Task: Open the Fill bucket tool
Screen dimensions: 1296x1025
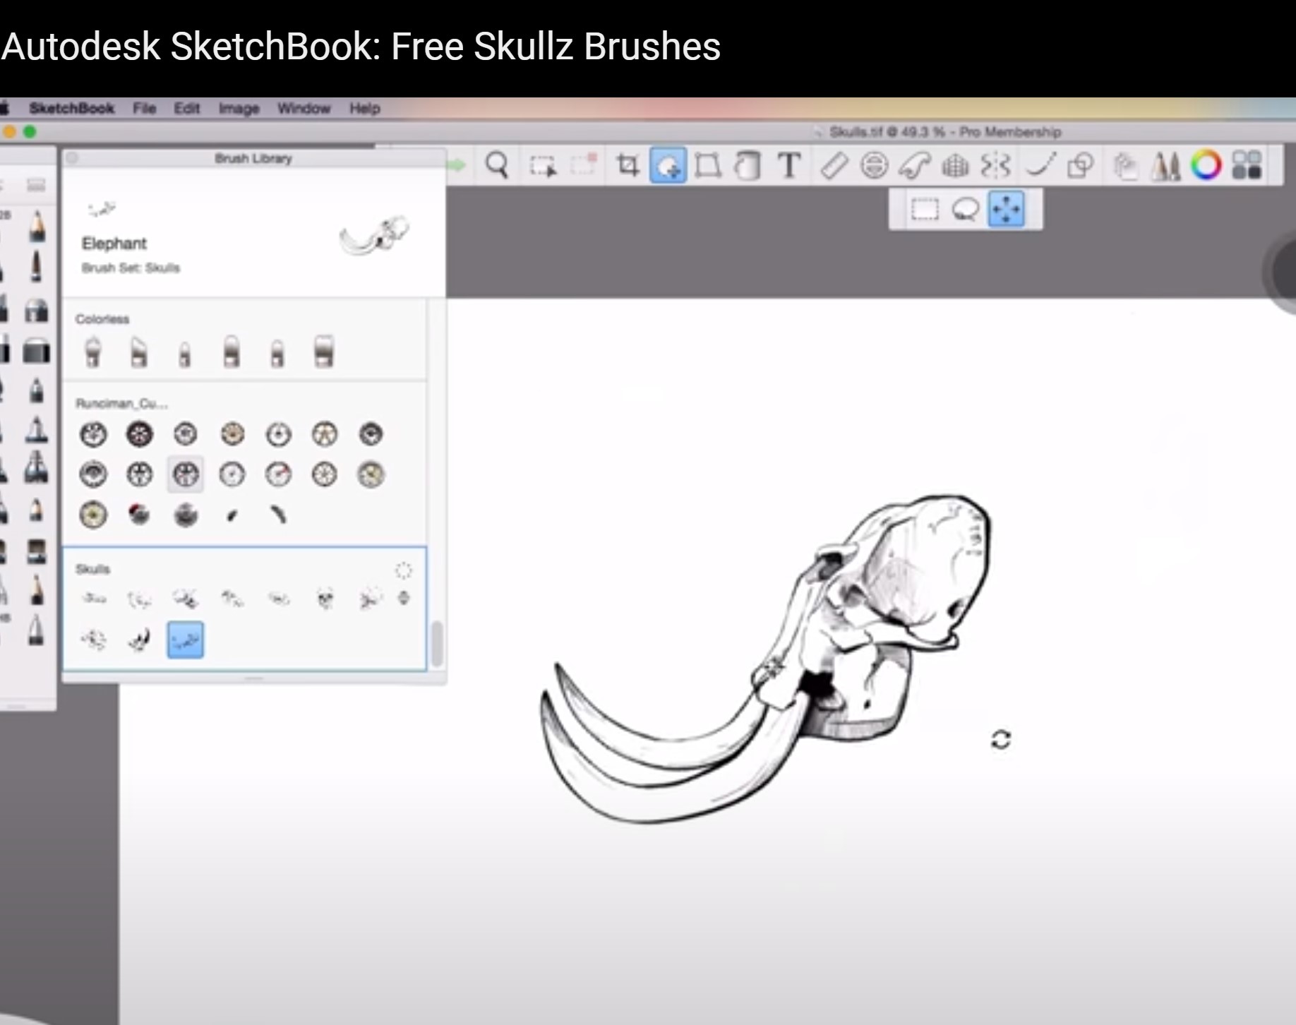Action: pyautogui.click(x=747, y=167)
